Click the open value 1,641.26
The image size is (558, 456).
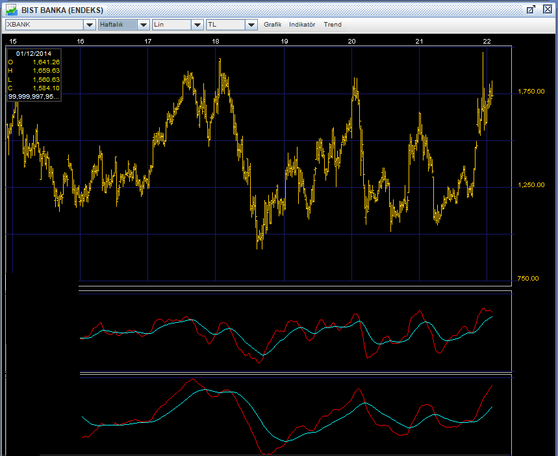(x=46, y=62)
